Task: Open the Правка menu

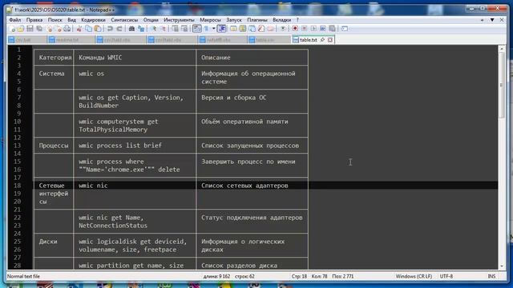Action: [34, 20]
